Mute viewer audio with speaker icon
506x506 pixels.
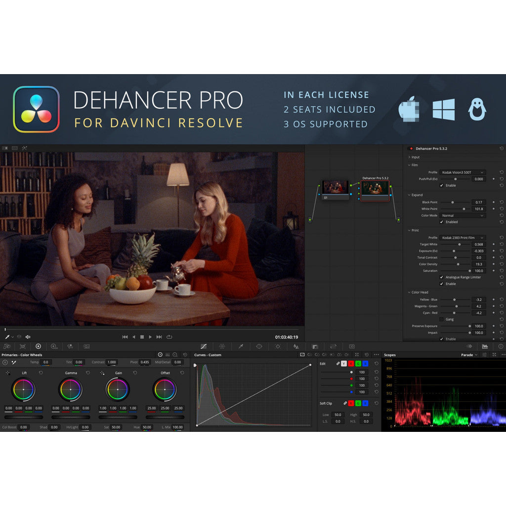click(28, 337)
